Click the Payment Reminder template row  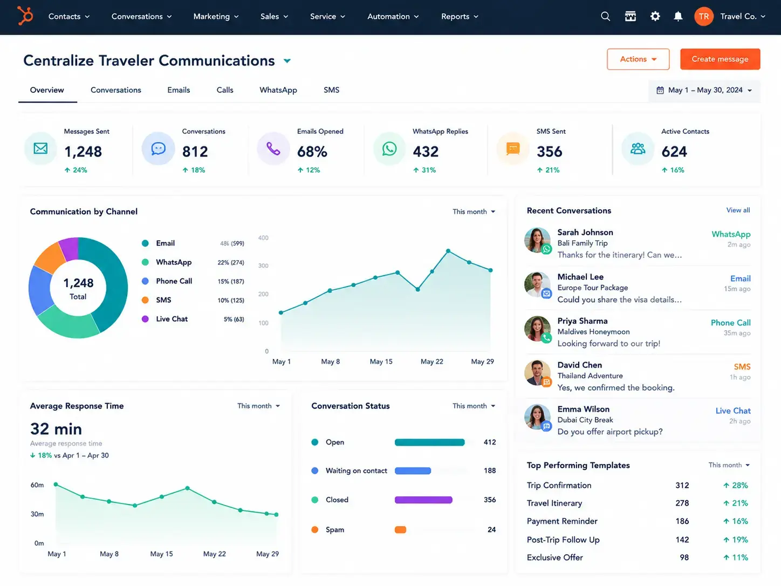(638, 521)
